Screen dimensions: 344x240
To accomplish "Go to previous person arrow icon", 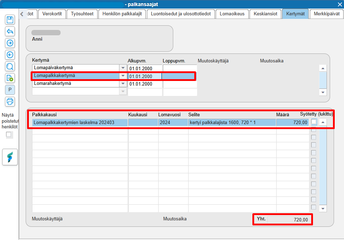I will click(10, 55).
